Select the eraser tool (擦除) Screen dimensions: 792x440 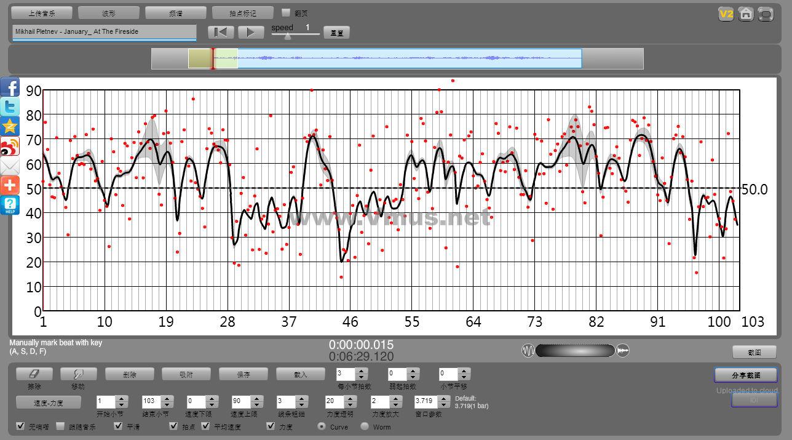34,374
